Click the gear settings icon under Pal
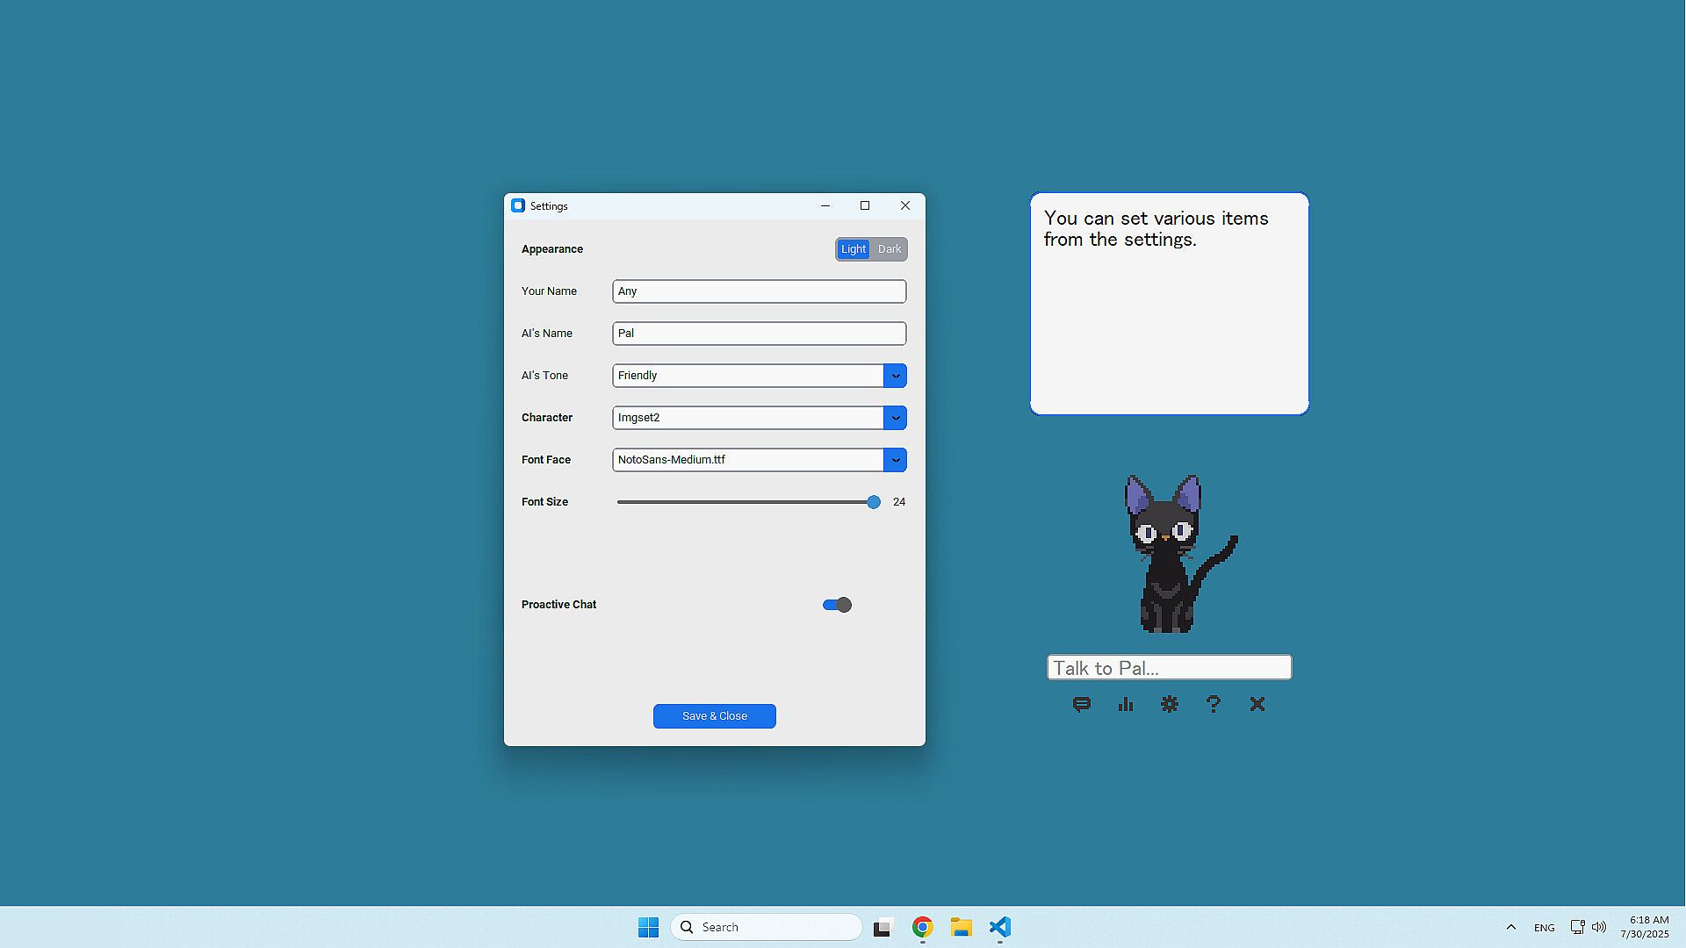 point(1170,704)
